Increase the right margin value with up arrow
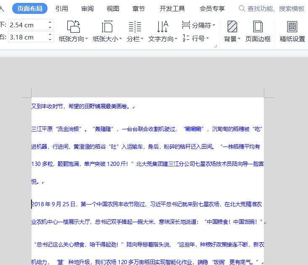Viewport: 308px width, 265px height. point(50,34)
